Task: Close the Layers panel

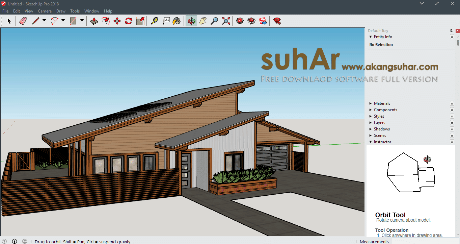Action: tap(452, 123)
